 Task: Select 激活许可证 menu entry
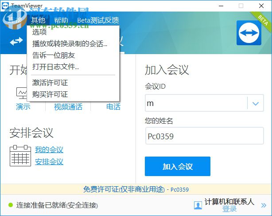click(73, 82)
